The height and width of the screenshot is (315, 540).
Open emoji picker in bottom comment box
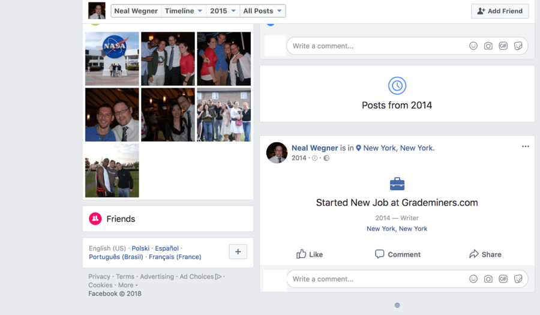click(x=473, y=279)
